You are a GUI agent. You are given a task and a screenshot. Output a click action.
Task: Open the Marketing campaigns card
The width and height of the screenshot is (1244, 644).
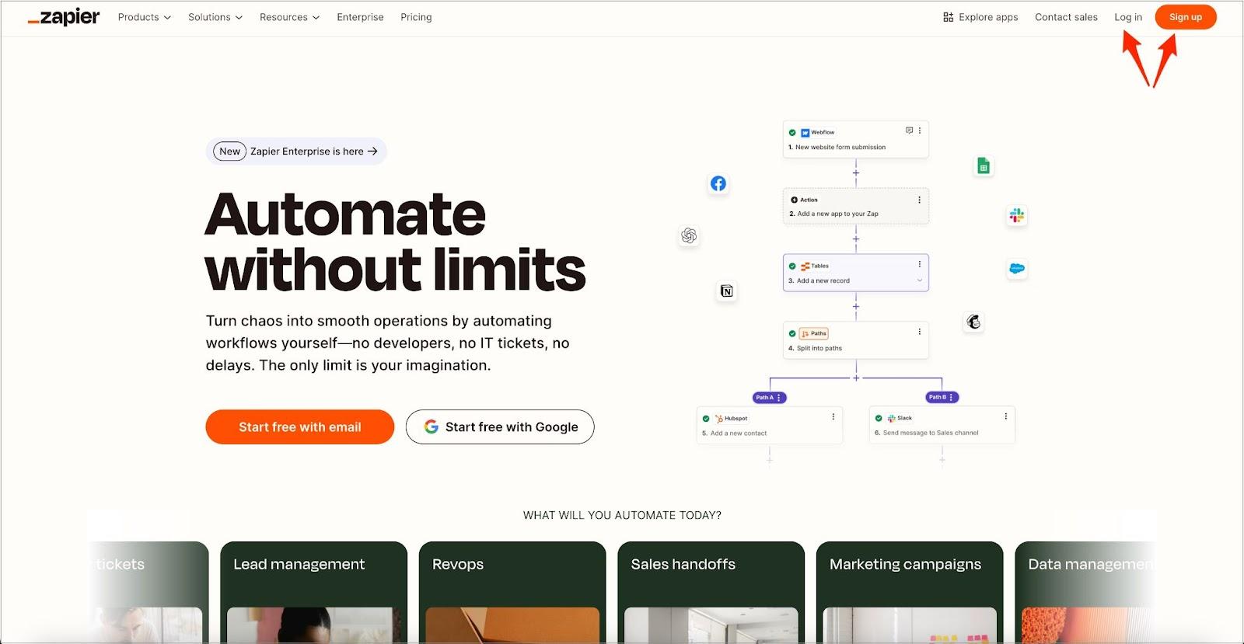[x=910, y=592]
